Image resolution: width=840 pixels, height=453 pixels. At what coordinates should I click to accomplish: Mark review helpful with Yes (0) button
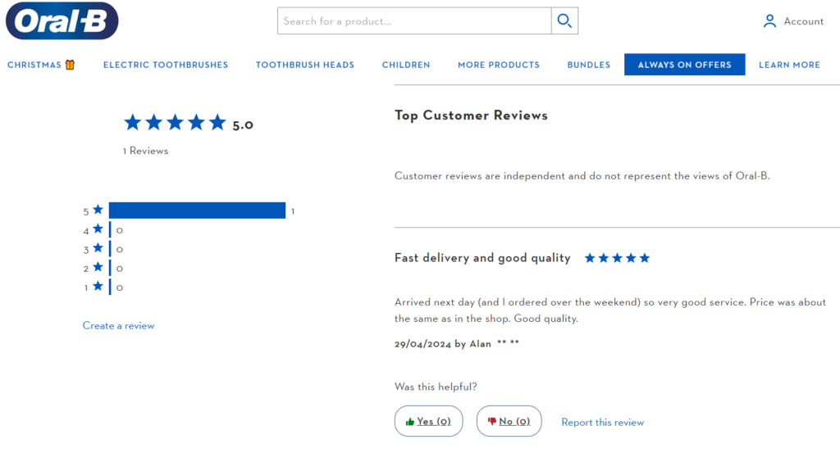[428, 421]
